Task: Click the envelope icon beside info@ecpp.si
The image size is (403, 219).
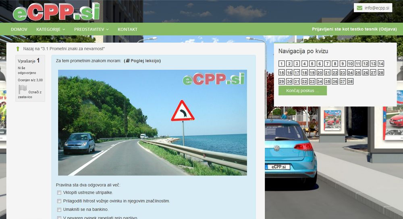Action: [359, 8]
